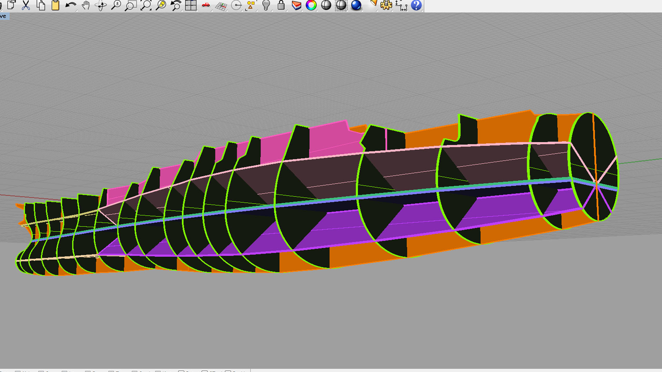Click the Shaded Viewport sphere icon
The width and height of the screenshot is (662, 372).
point(326,5)
